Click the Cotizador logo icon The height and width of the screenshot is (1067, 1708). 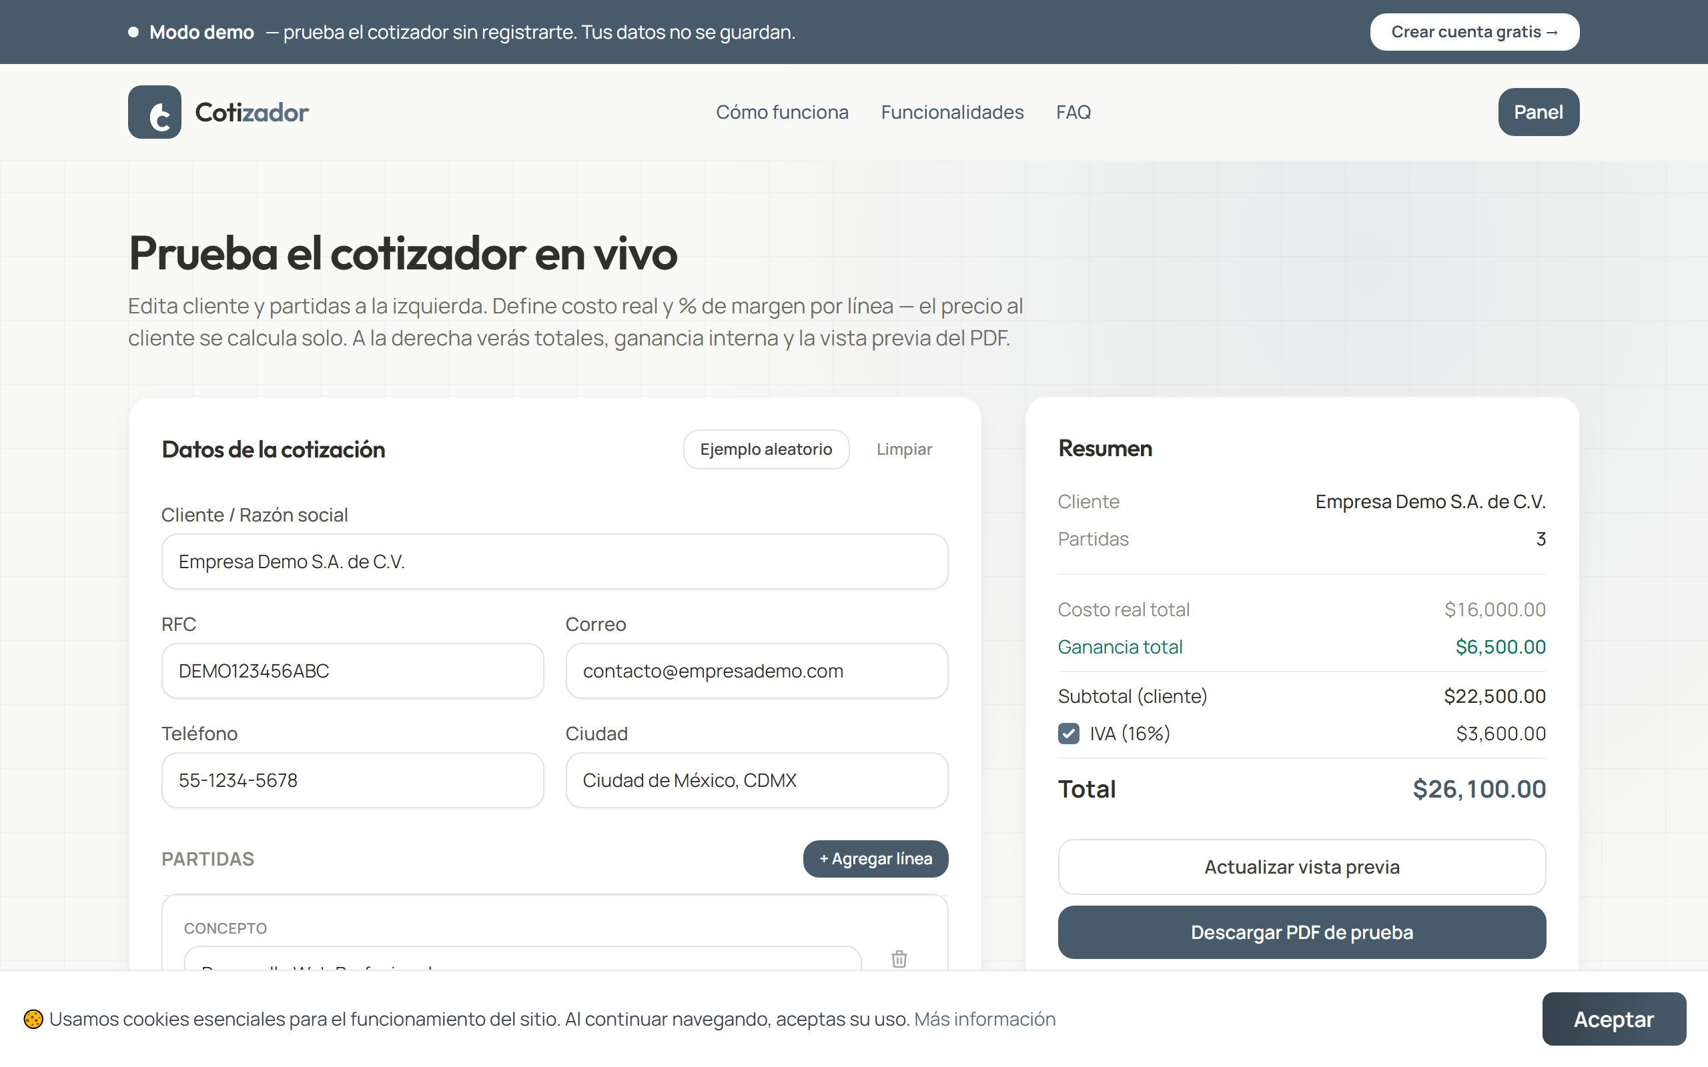click(155, 112)
